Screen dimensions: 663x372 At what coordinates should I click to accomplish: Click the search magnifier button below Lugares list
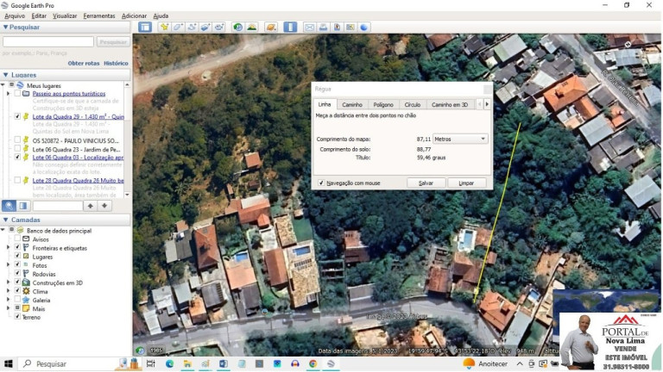click(9, 206)
